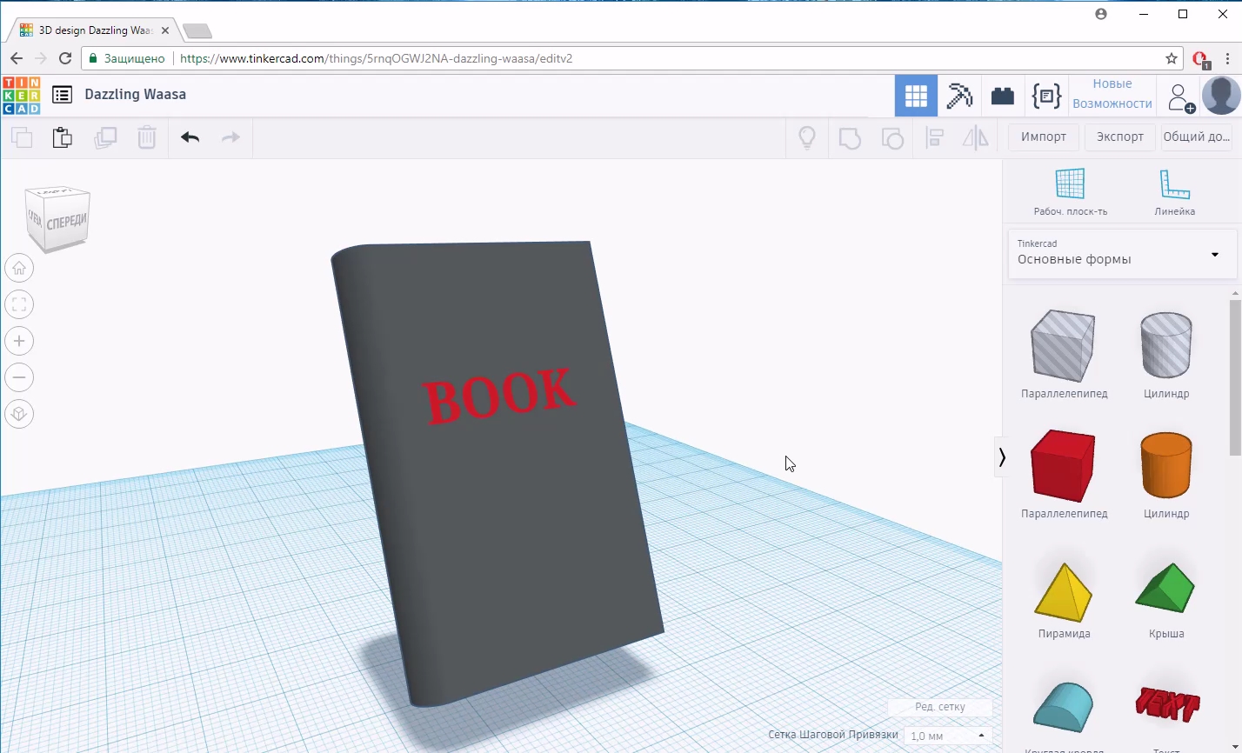Click the Экспорт button

[1119, 137]
